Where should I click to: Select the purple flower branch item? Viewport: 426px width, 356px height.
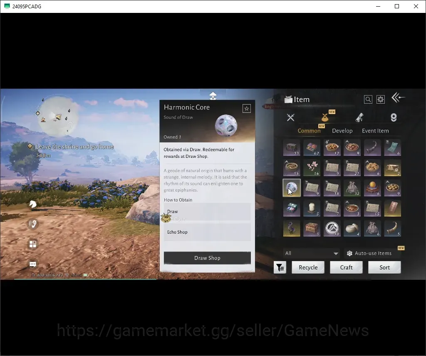(292, 228)
